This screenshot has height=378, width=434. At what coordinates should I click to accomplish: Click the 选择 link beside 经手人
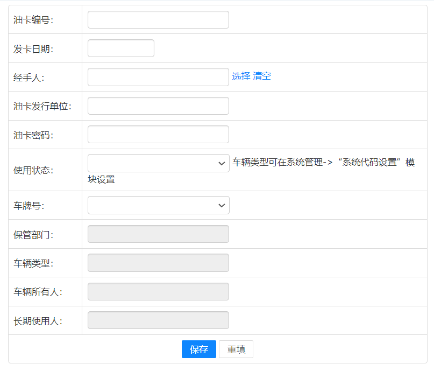pos(241,76)
